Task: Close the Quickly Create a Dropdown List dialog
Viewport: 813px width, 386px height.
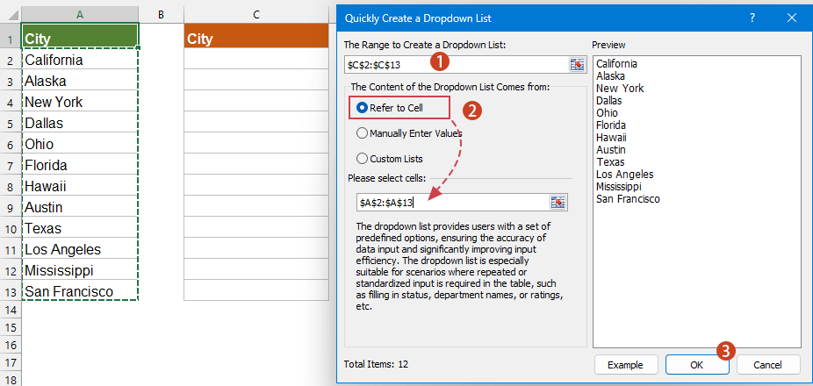Action: pyautogui.click(x=791, y=18)
